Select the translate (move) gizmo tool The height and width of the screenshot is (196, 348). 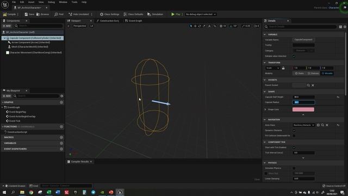pos(195,26)
